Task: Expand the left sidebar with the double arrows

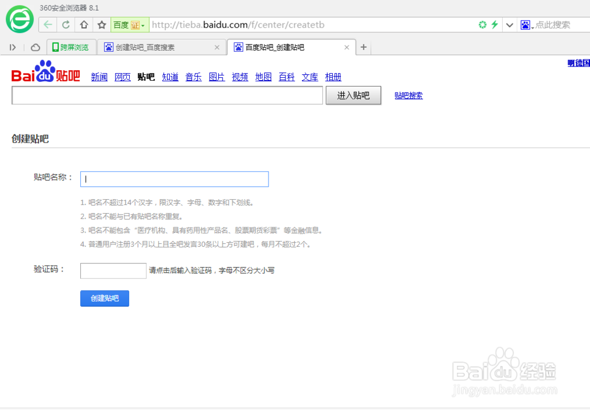Action: click(13, 47)
